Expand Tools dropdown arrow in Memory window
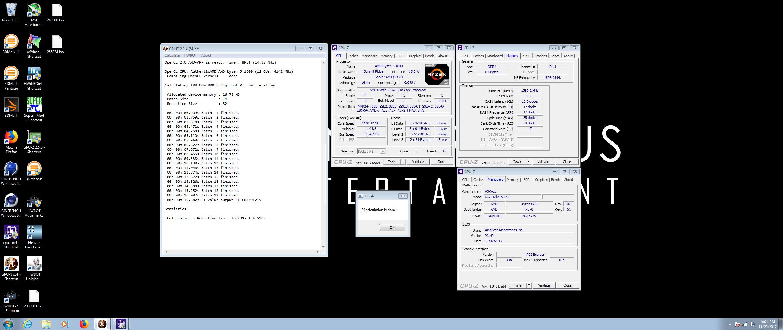This screenshot has height=330, width=783. 528,162
